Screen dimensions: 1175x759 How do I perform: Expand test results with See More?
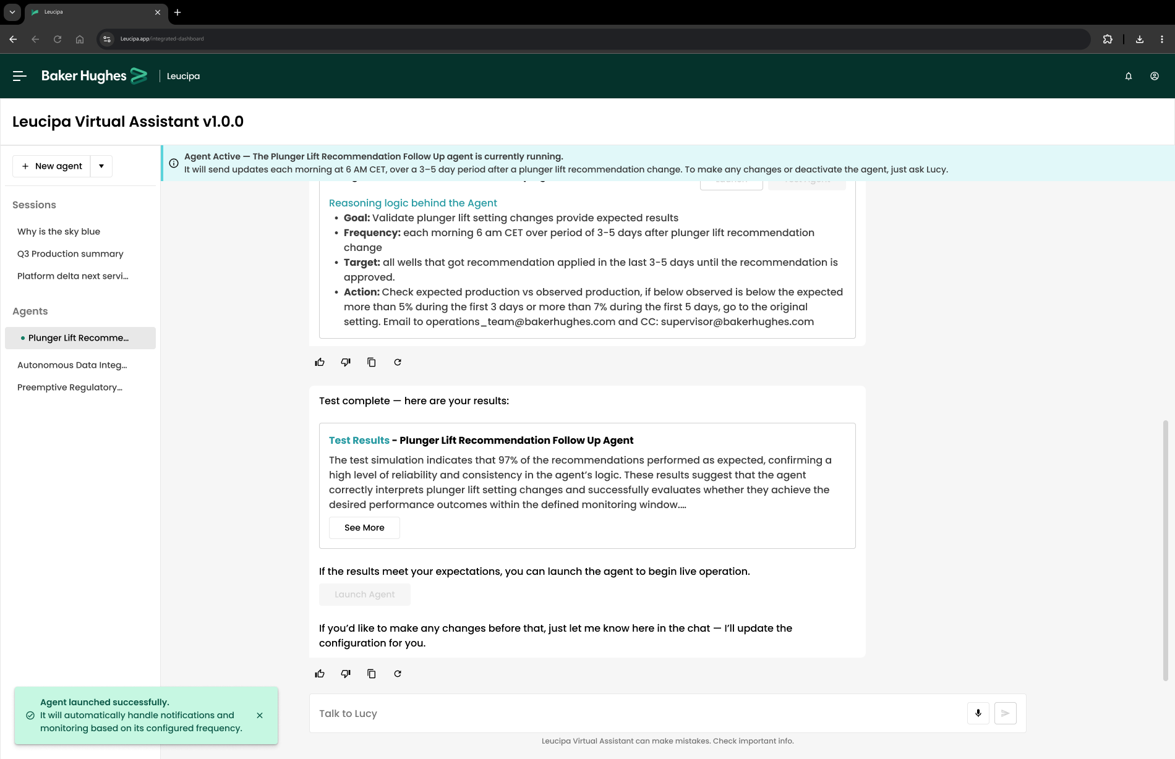(364, 528)
